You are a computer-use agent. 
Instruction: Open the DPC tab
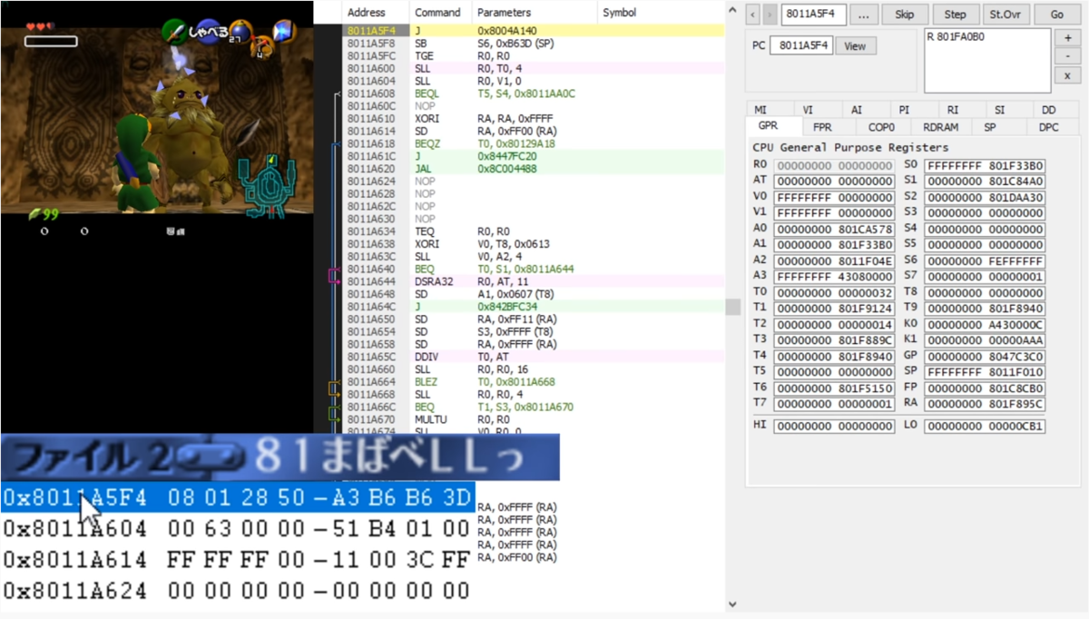(x=1049, y=128)
